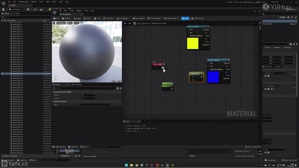Screen dimensions: 299x168
Task: Click Browse in the material editor toolbar
Action: (66, 19)
